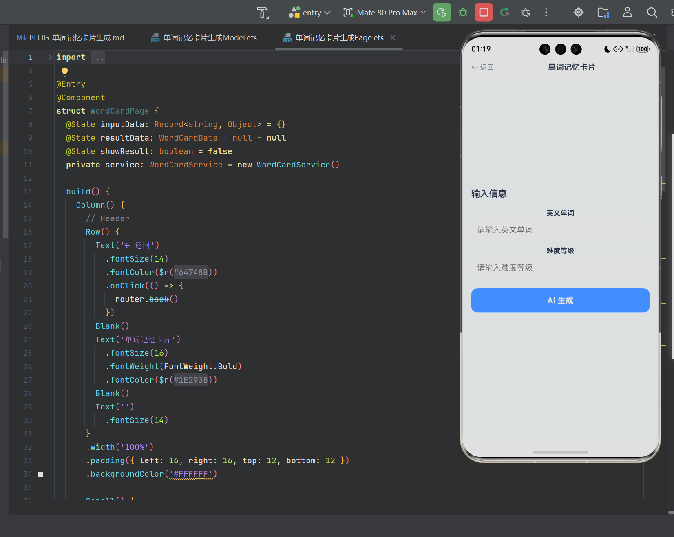This screenshot has width=674, height=537.
Task: Click the markdown icon on BLOG tab
Action: click(x=22, y=38)
